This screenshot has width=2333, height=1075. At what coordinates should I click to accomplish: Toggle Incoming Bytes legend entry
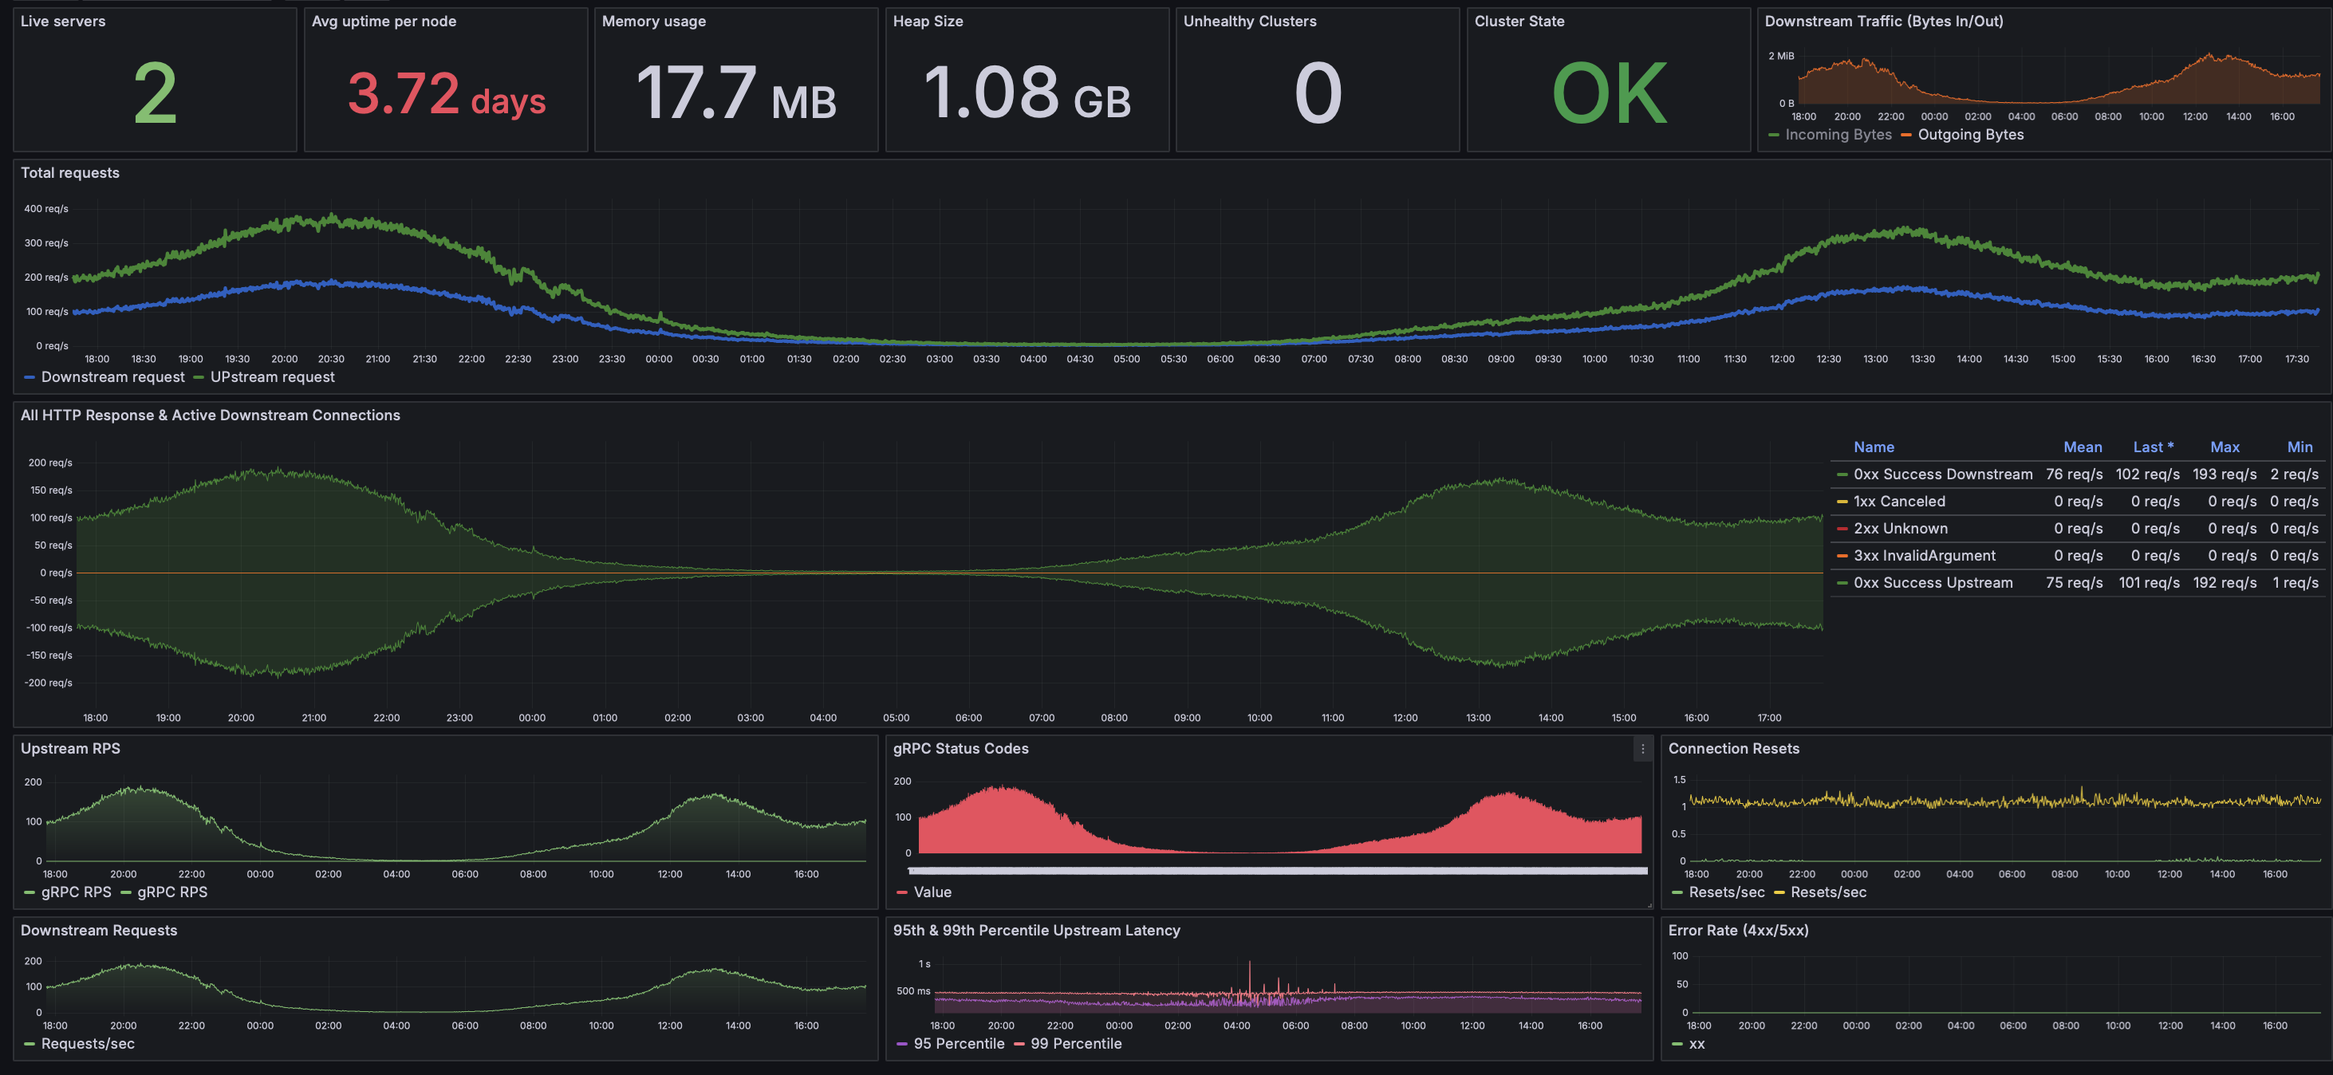tap(1838, 135)
